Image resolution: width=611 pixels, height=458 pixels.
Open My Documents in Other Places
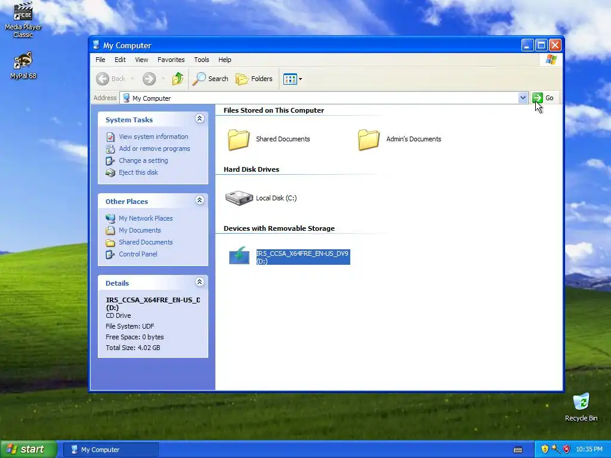click(x=140, y=231)
